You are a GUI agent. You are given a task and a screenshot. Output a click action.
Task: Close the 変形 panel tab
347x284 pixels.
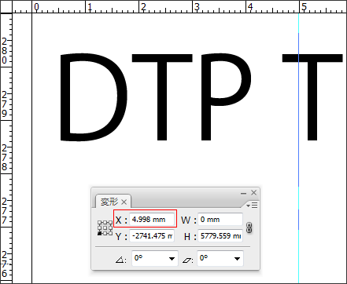tap(124, 202)
